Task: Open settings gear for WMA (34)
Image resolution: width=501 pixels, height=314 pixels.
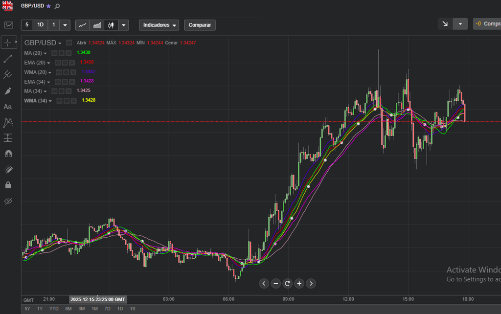Action: tap(67, 101)
